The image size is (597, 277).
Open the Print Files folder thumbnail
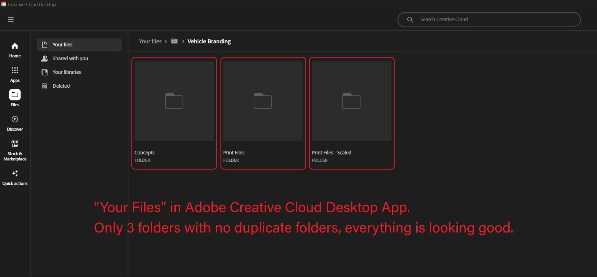[x=263, y=101]
